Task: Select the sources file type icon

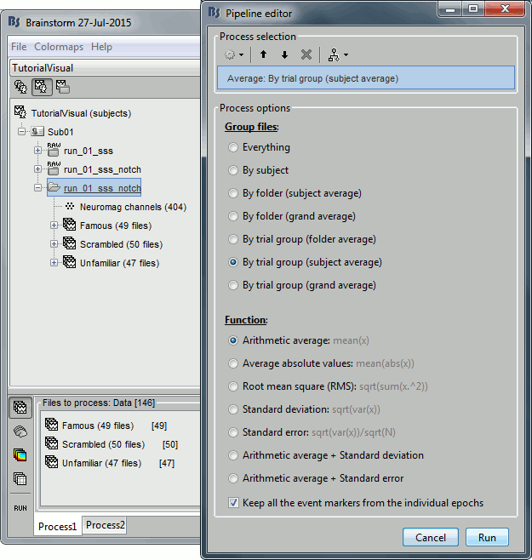Action: point(20,432)
